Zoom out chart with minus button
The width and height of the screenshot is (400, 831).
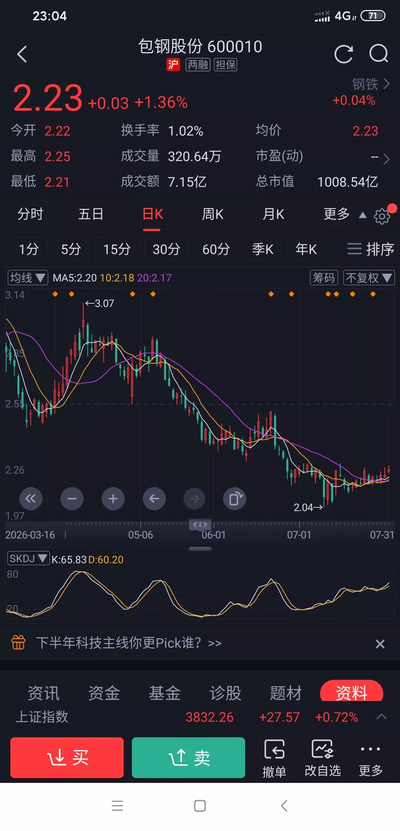72,499
